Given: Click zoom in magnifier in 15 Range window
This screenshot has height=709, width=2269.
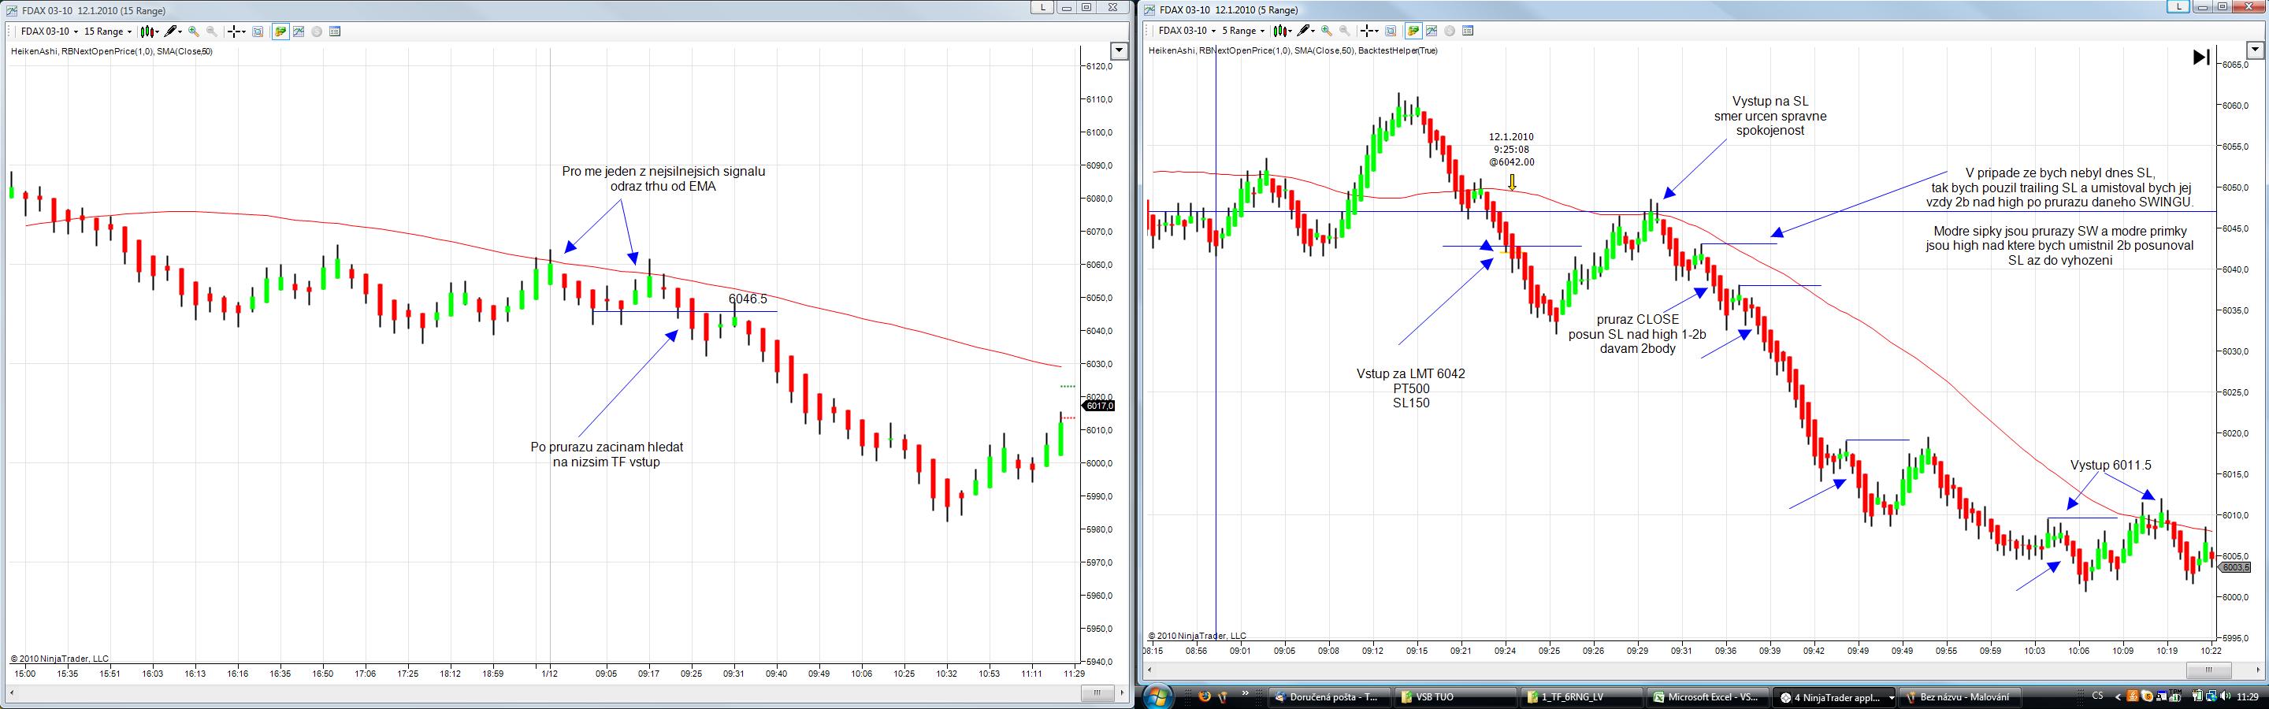Looking at the screenshot, I should (194, 32).
